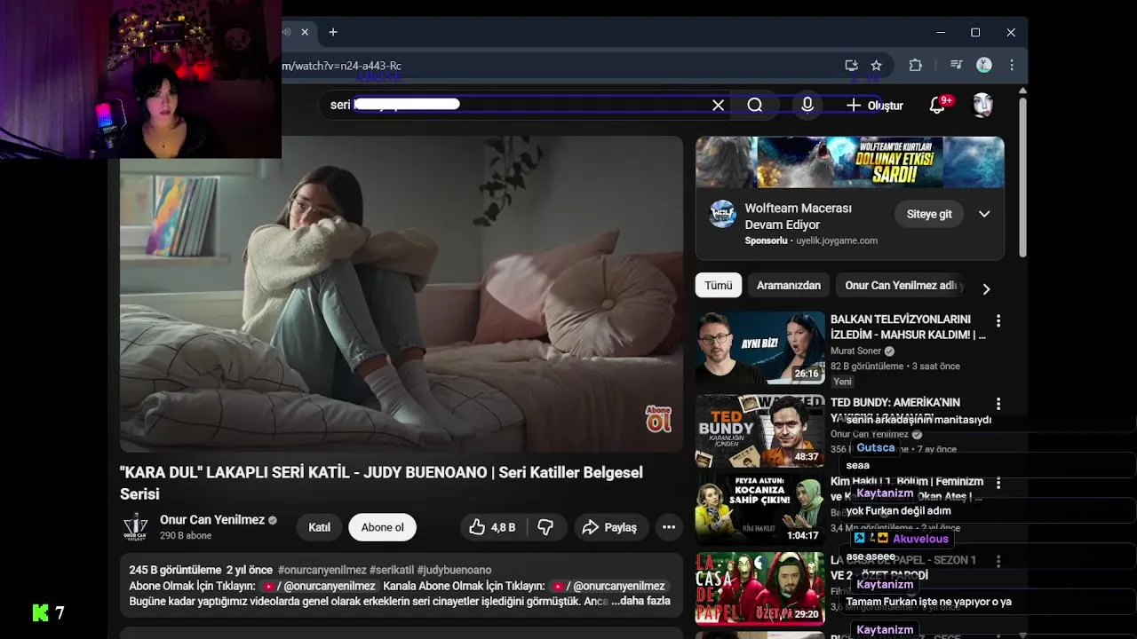Image resolution: width=1137 pixels, height=639 pixels.
Task: Bookmark this page with the star icon
Action: pos(877,66)
